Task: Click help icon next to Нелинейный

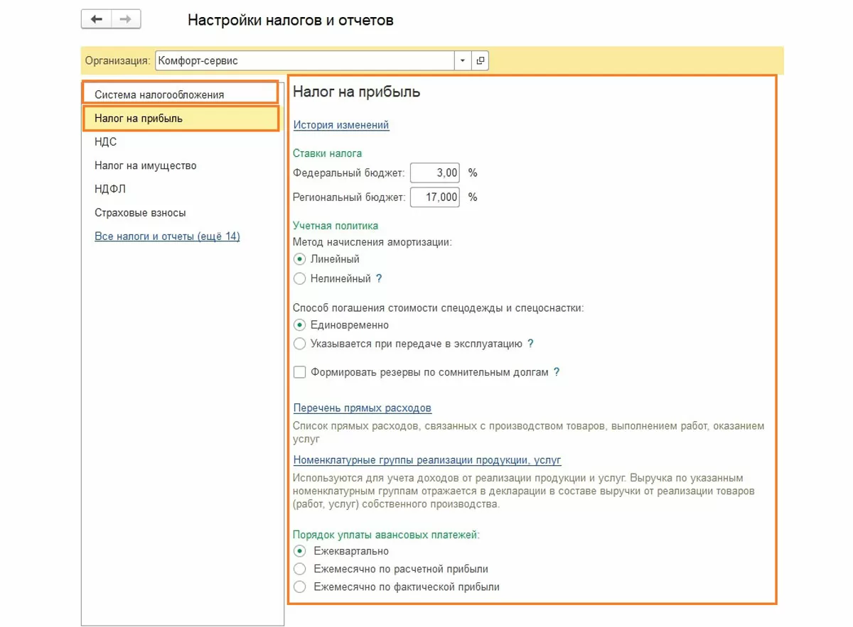Action: point(379,279)
